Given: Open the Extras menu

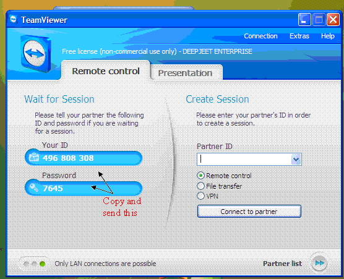Looking at the screenshot, I should [299, 36].
